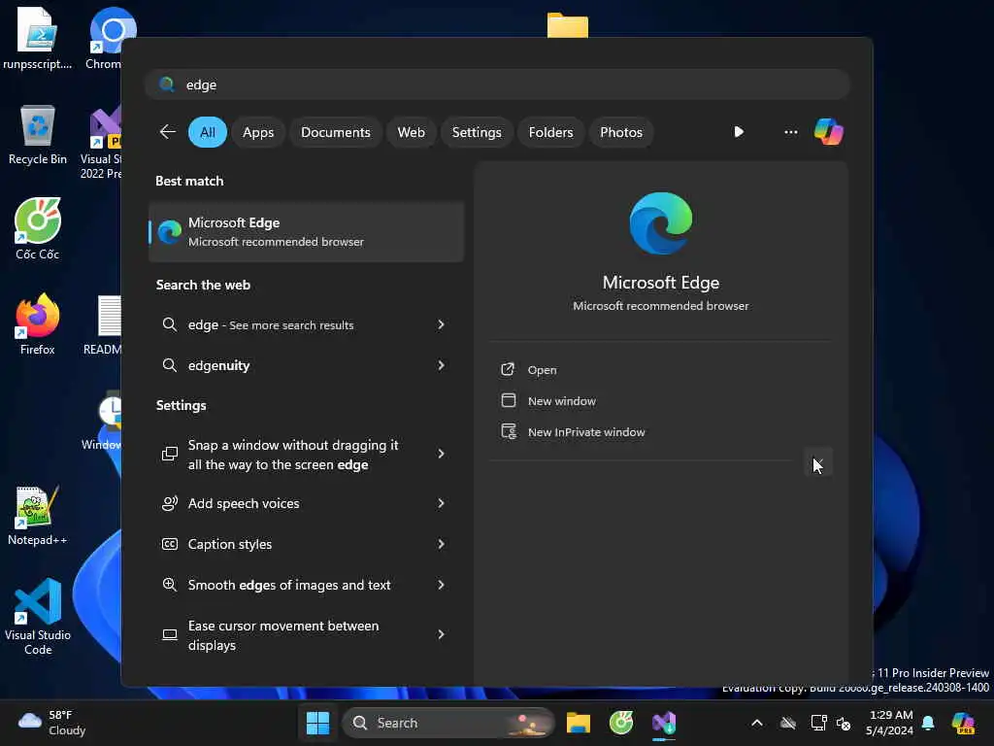This screenshot has height=746, width=994.
Task: Expand the edgenuity suggestion chevron
Action: click(442, 365)
